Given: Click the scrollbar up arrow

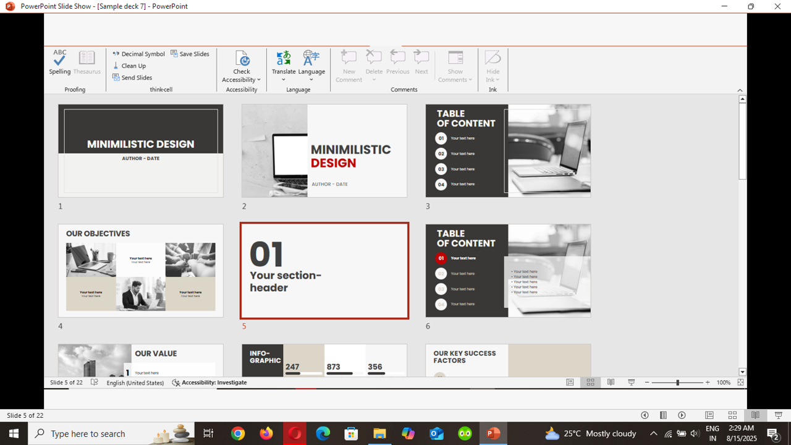Looking at the screenshot, I should 743,99.
